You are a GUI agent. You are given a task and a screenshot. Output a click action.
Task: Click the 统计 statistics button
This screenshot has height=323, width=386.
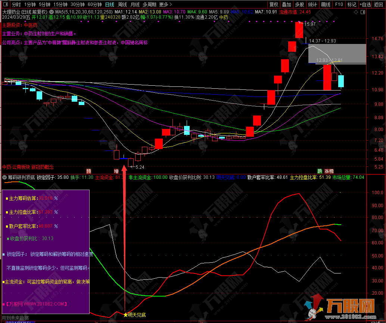312,4
